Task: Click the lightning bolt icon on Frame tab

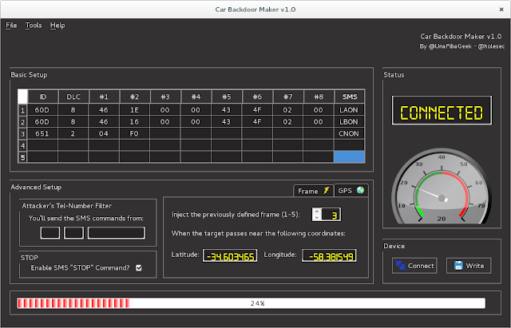Action: pos(327,191)
